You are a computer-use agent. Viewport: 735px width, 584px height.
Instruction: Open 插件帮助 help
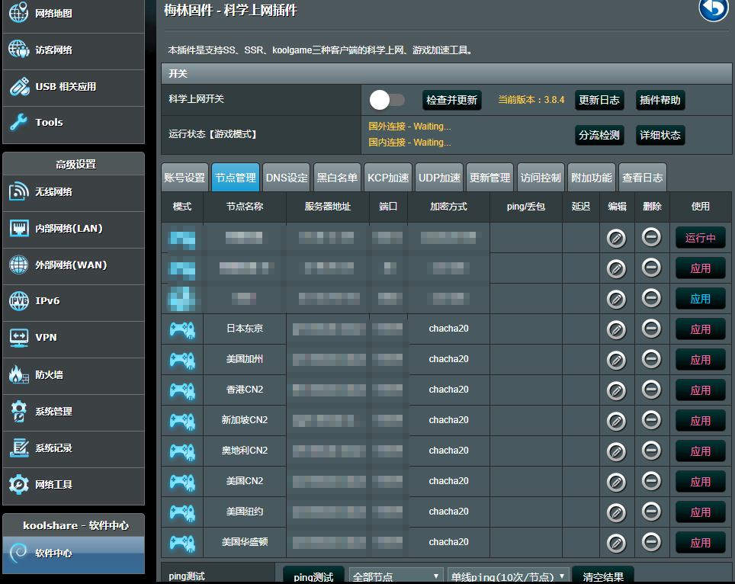point(660,101)
